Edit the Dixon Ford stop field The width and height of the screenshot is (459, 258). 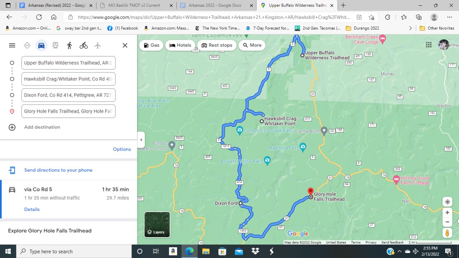(69, 95)
